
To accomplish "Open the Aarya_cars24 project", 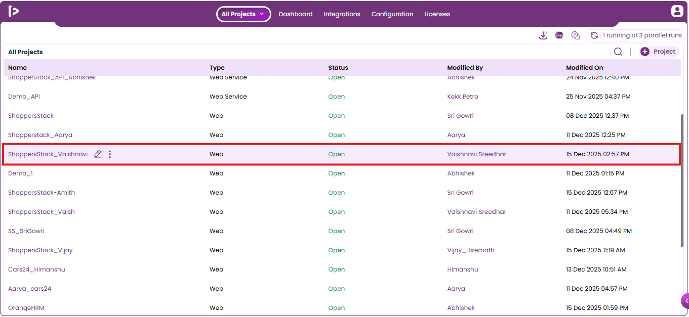I will [x=29, y=289].
